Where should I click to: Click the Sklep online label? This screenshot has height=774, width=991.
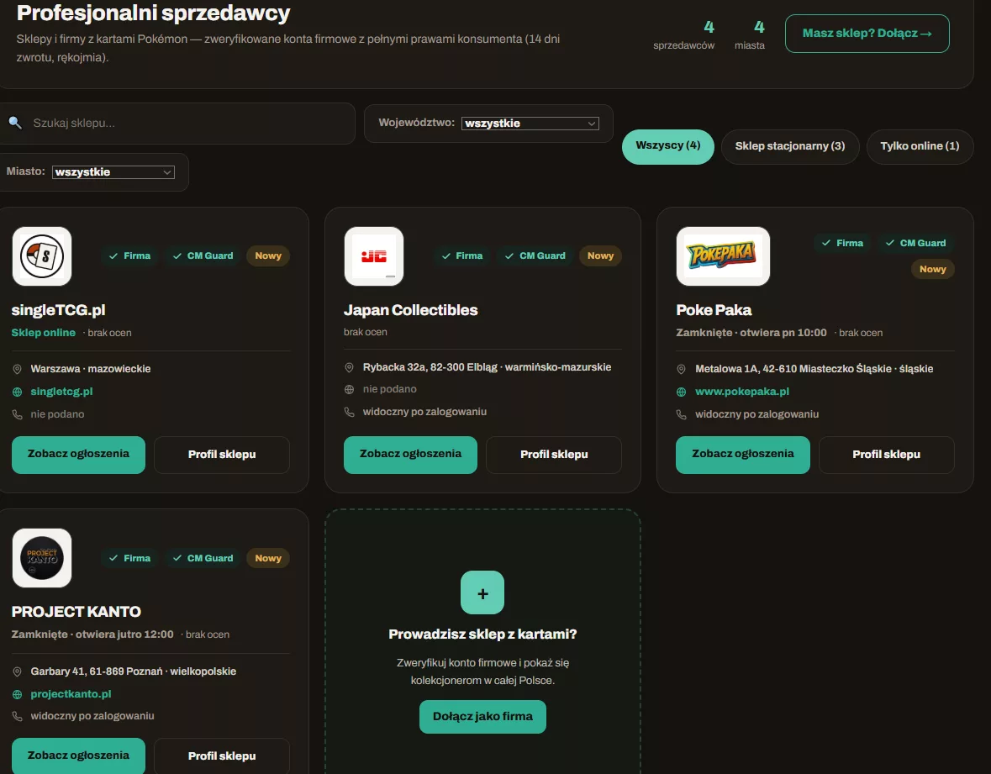point(44,333)
